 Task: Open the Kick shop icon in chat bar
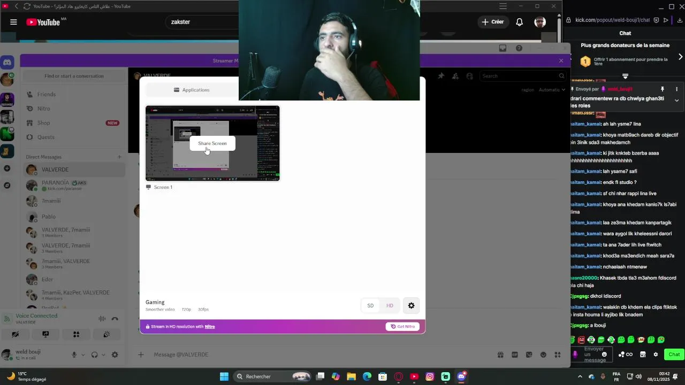coord(643,355)
